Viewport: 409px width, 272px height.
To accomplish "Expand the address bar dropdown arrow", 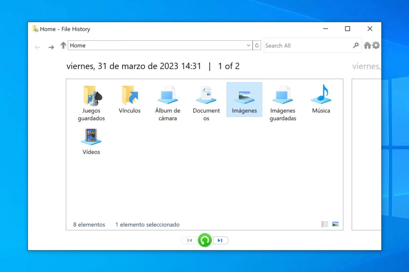I will click(x=248, y=45).
